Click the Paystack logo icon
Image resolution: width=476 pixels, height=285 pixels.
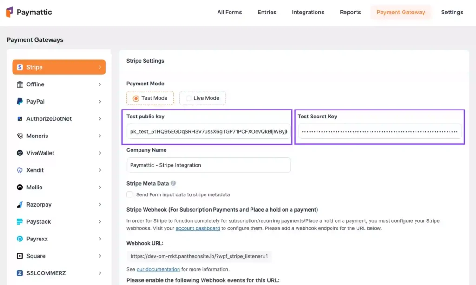[20, 221]
